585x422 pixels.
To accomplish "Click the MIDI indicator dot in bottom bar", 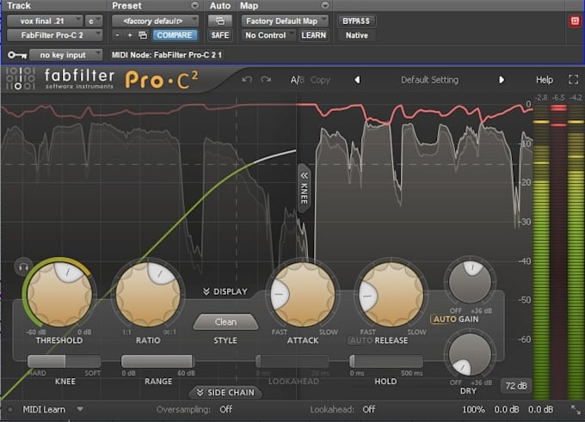I will click(10, 409).
